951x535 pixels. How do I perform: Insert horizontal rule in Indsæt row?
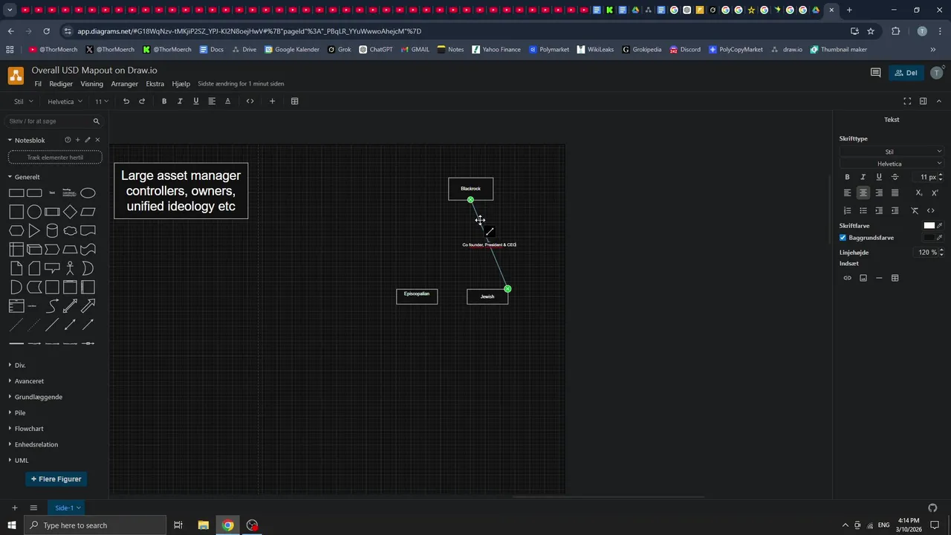pos(879,278)
